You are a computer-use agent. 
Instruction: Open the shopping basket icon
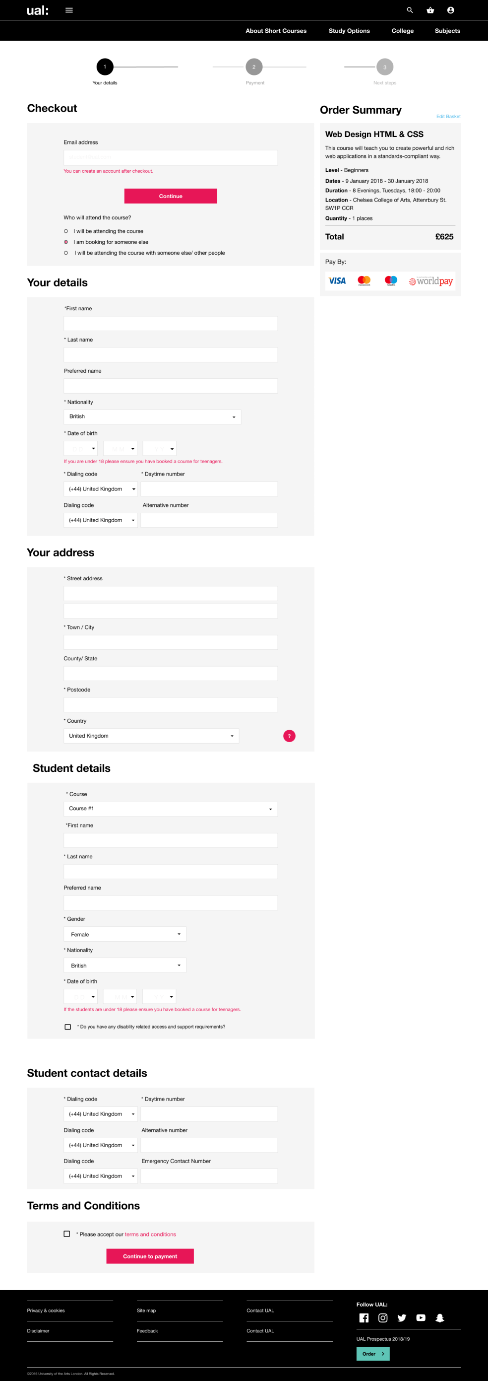(430, 10)
